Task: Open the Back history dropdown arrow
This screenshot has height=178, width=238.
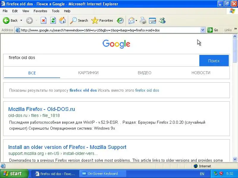Action: click(21, 20)
